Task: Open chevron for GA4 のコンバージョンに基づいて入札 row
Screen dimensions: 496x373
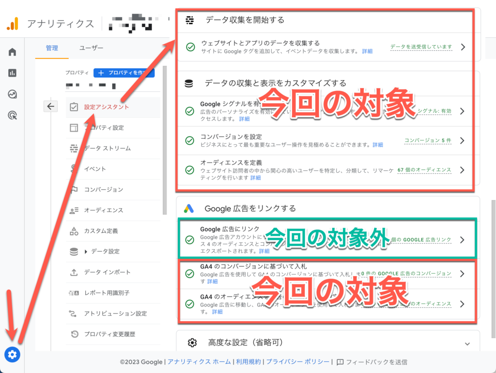Action: click(x=462, y=273)
